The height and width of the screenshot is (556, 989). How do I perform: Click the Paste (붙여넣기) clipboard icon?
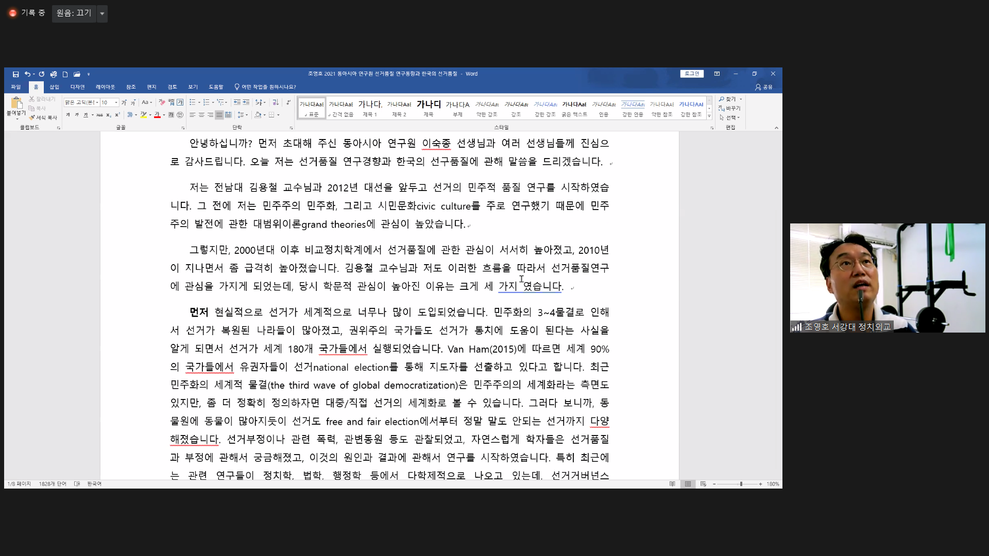pos(16,103)
